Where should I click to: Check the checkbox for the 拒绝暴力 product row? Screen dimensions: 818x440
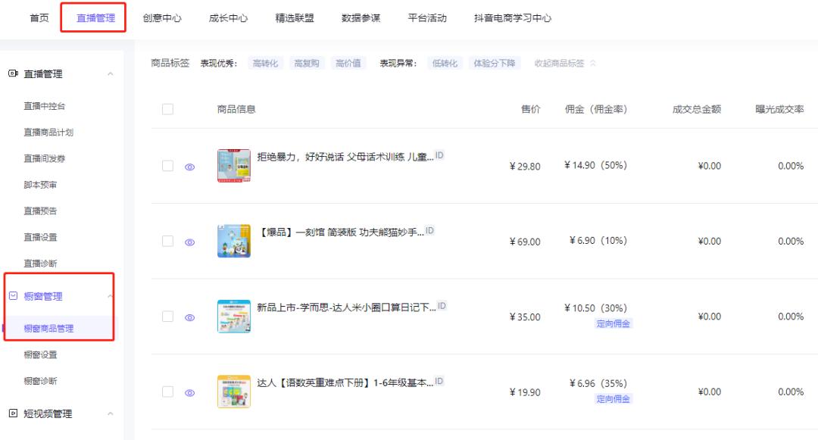click(169, 165)
